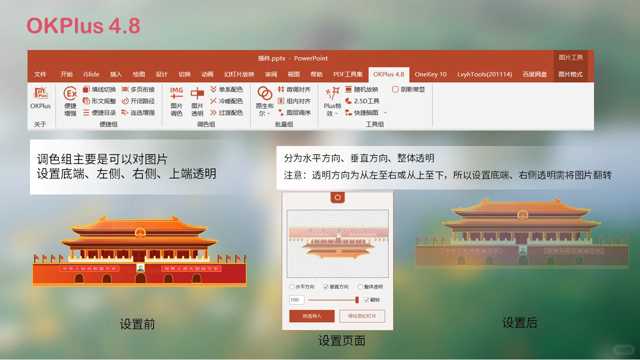
Task: Switch to the 视图 tab
Action: (x=294, y=74)
